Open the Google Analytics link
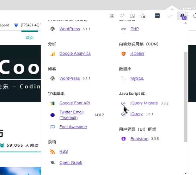The height and width of the screenshot is (175, 196). [x=75, y=54]
